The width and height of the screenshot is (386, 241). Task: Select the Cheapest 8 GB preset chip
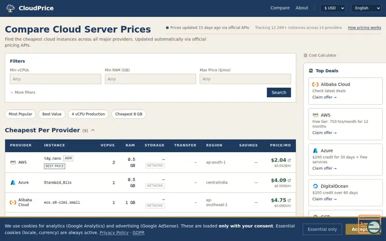129,114
